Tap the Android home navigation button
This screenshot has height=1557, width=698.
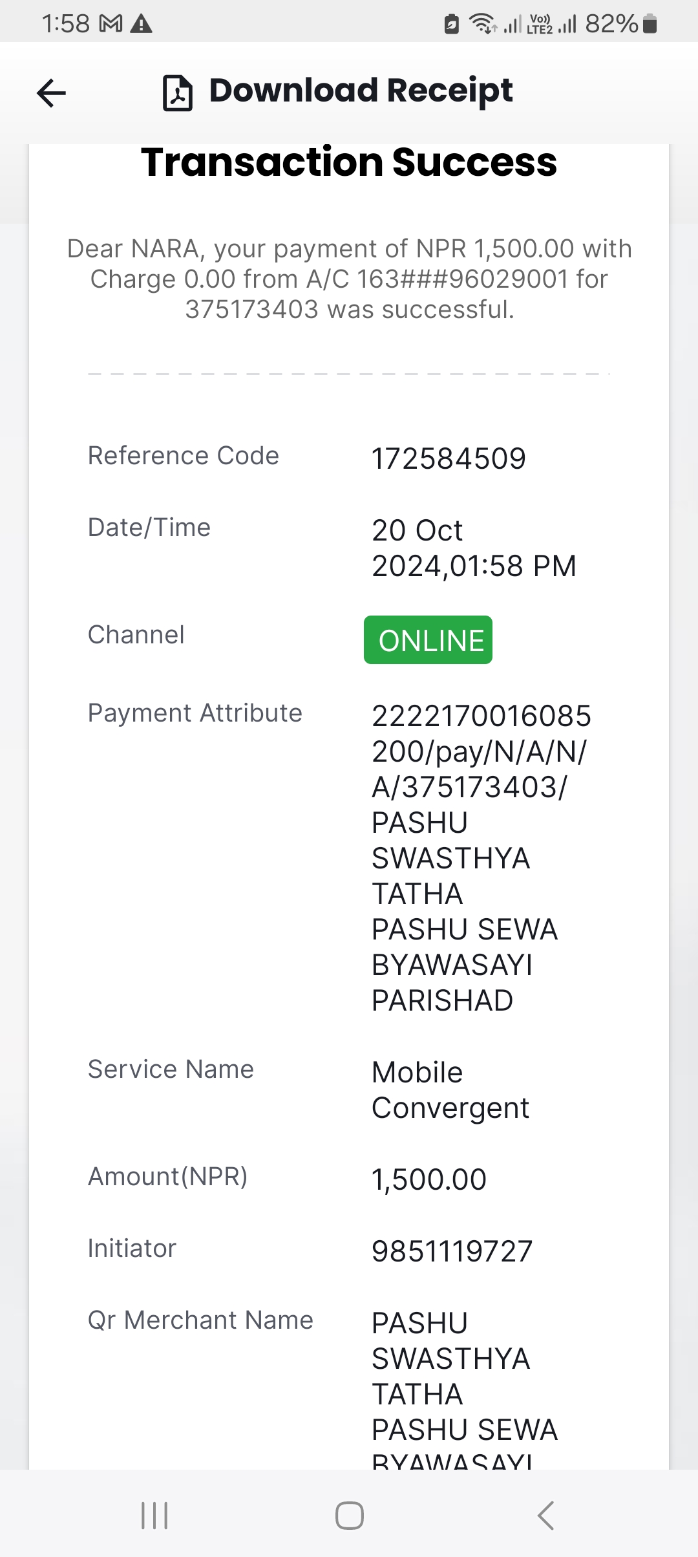pos(349,1516)
